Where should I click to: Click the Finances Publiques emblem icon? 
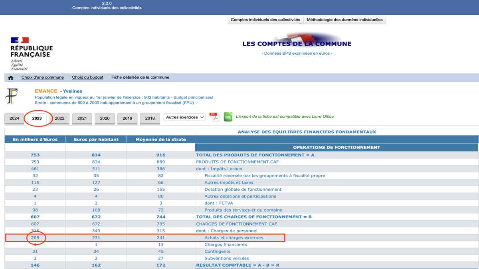[x=12, y=96]
